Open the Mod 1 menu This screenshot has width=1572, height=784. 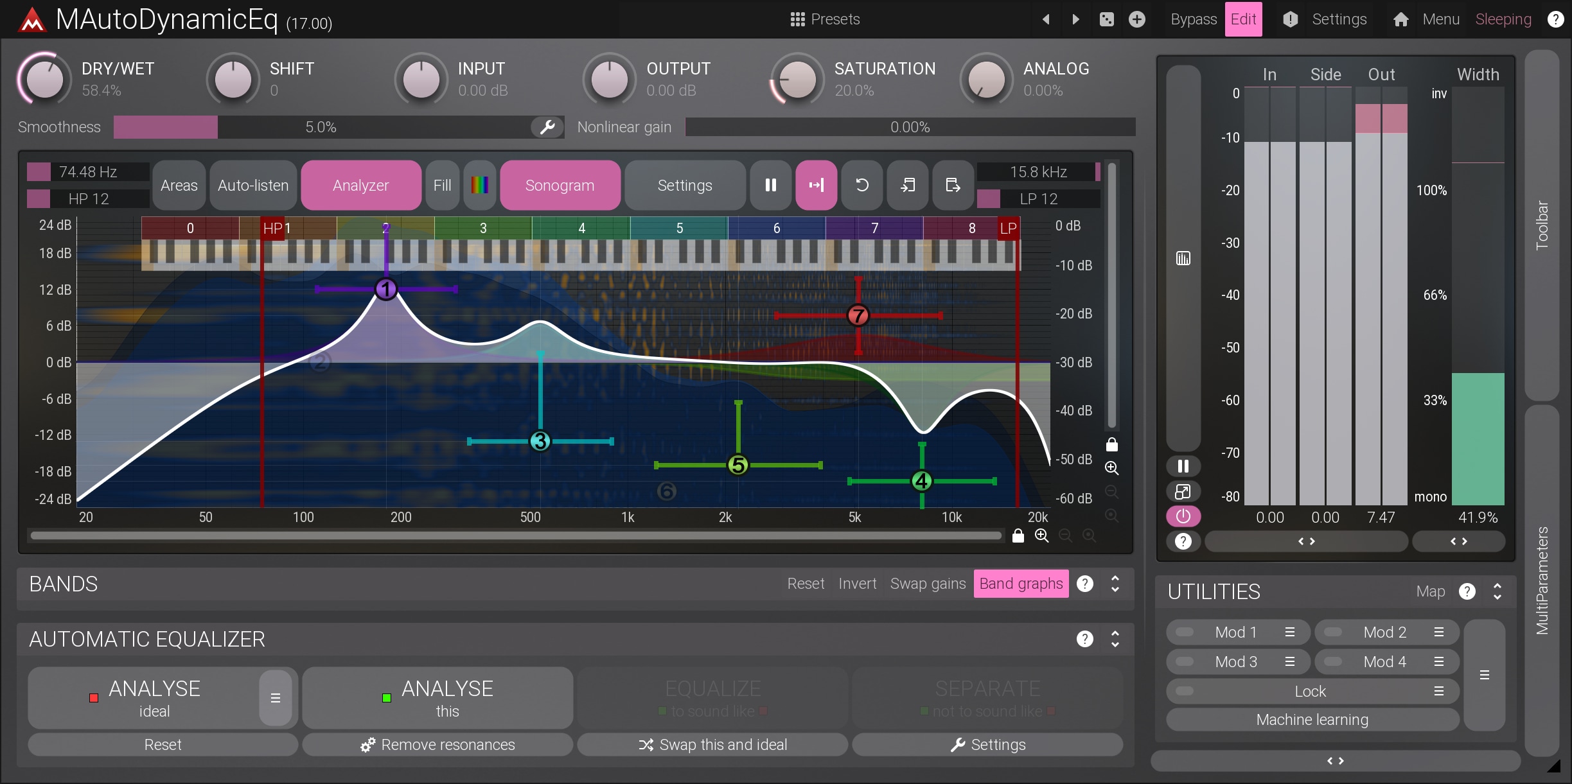(1289, 632)
